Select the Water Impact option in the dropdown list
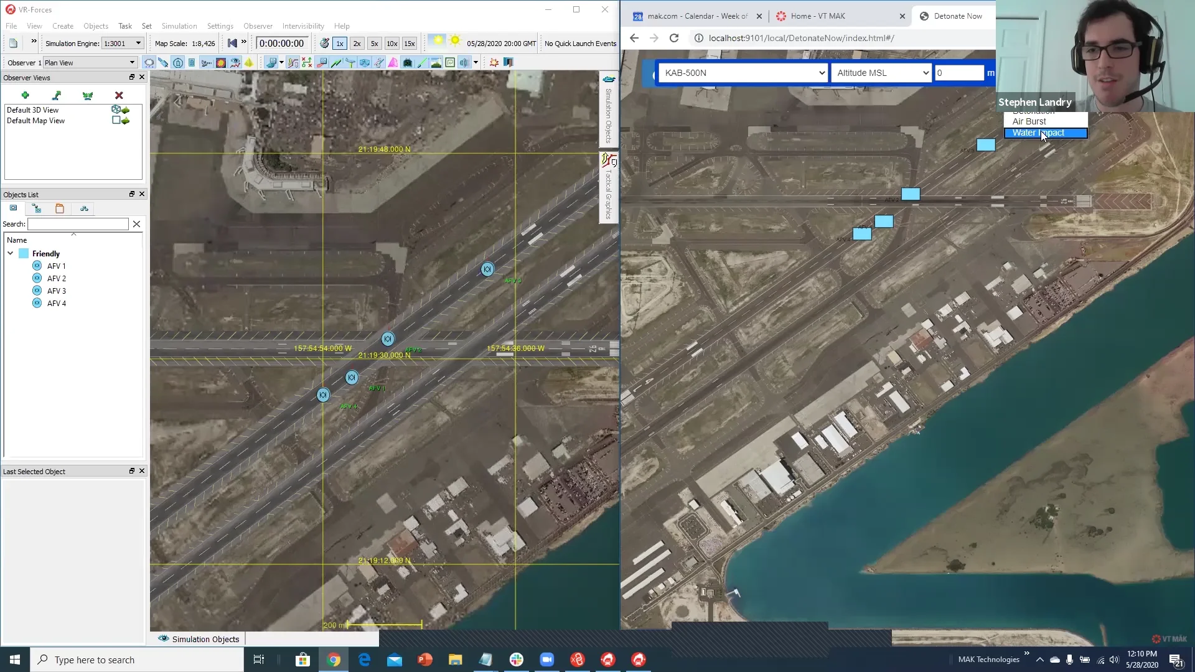 tap(1046, 133)
